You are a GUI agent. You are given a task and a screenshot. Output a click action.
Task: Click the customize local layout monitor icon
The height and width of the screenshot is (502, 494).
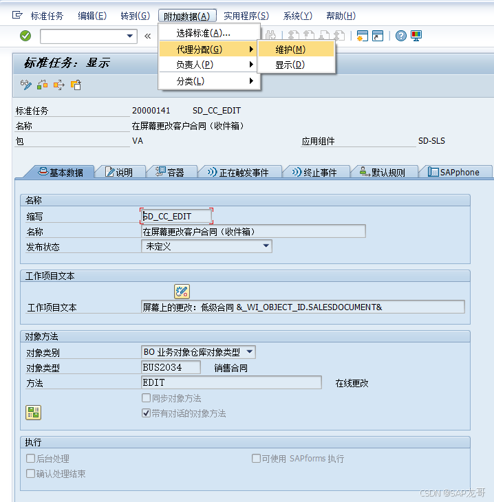pyautogui.click(x=416, y=36)
